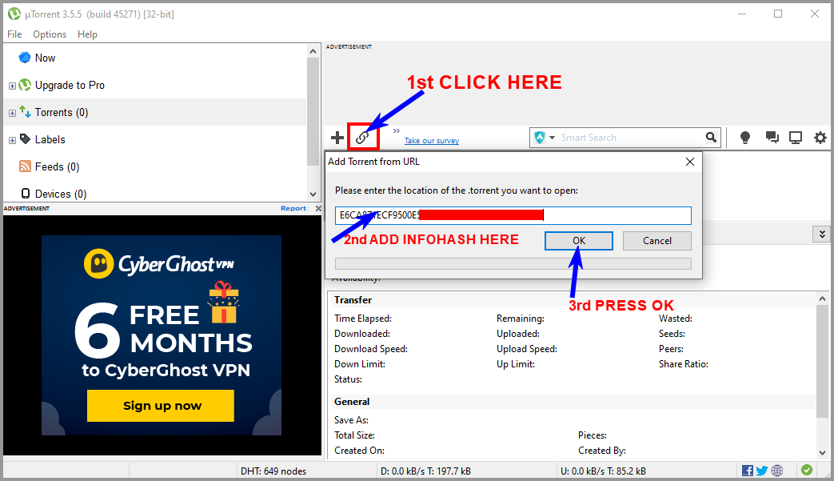The height and width of the screenshot is (481, 834).
Task: Click the Smart Search input field
Action: pyautogui.click(x=630, y=138)
